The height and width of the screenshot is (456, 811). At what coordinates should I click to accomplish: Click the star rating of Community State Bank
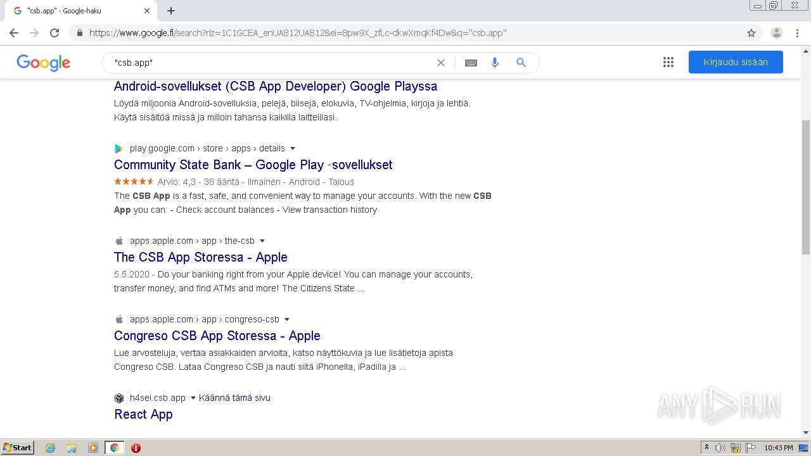coord(134,181)
